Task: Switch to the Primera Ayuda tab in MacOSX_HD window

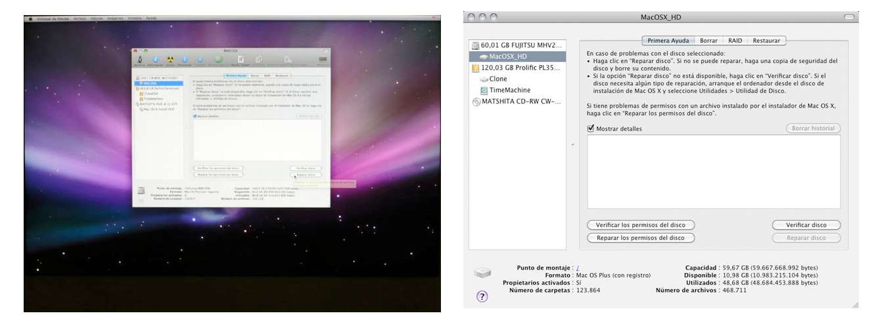Action: [668, 41]
